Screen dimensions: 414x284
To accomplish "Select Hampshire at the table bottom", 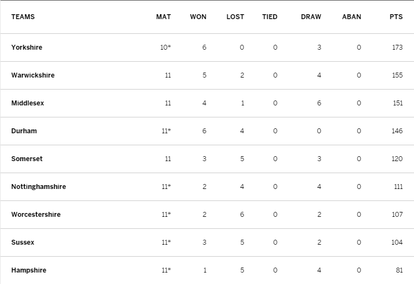I will [x=29, y=270].
